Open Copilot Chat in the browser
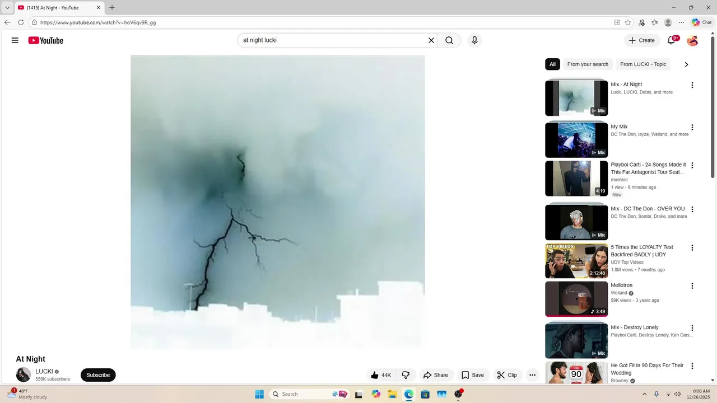The width and height of the screenshot is (717, 403). point(702,22)
